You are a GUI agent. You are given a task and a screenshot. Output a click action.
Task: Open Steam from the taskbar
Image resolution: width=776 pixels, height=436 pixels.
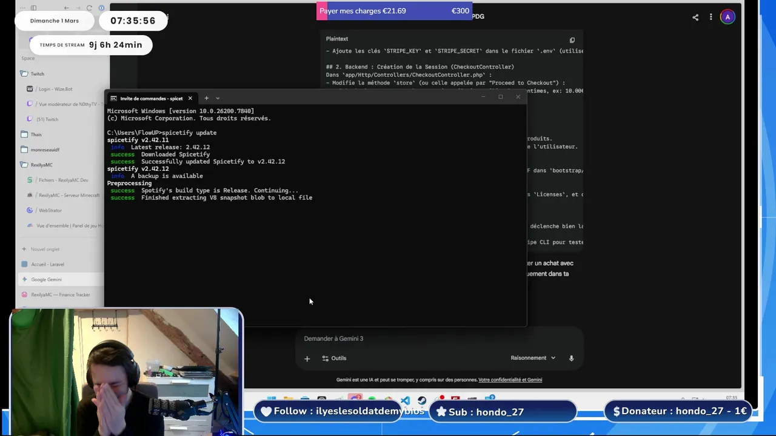pyautogui.click(x=422, y=400)
